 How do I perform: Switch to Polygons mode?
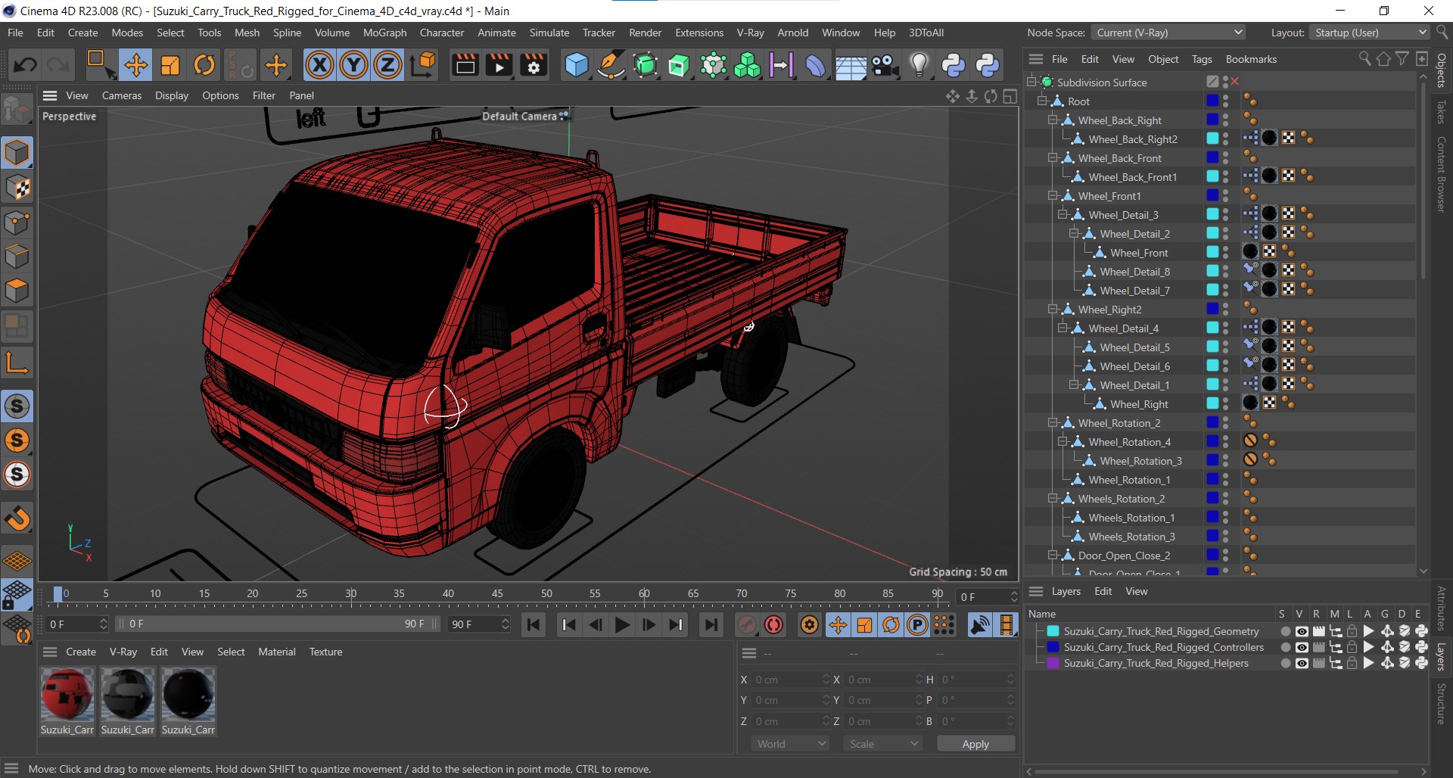pyautogui.click(x=17, y=291)
